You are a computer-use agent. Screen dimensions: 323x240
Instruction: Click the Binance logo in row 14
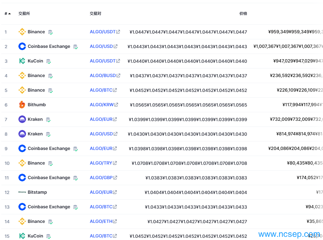(22, 222)
